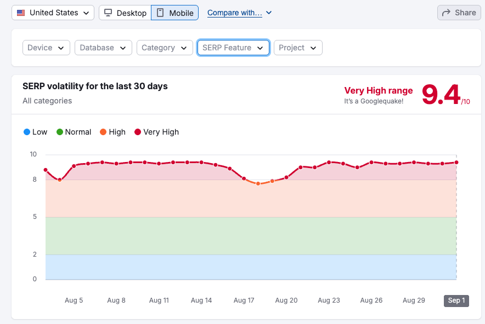
Task: Click the Sep 1 date marker
Action: [456, 300]
